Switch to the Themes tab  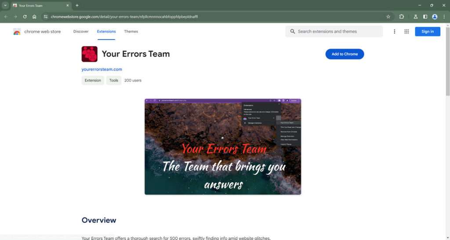pyautogui.click(x=131, y=32)
